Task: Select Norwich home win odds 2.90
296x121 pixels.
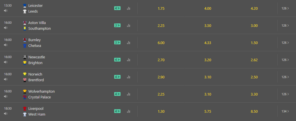Action: [x=161, y=77]
